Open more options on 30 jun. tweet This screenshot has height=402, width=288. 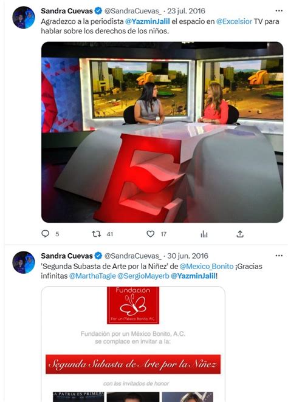[279, 256]
